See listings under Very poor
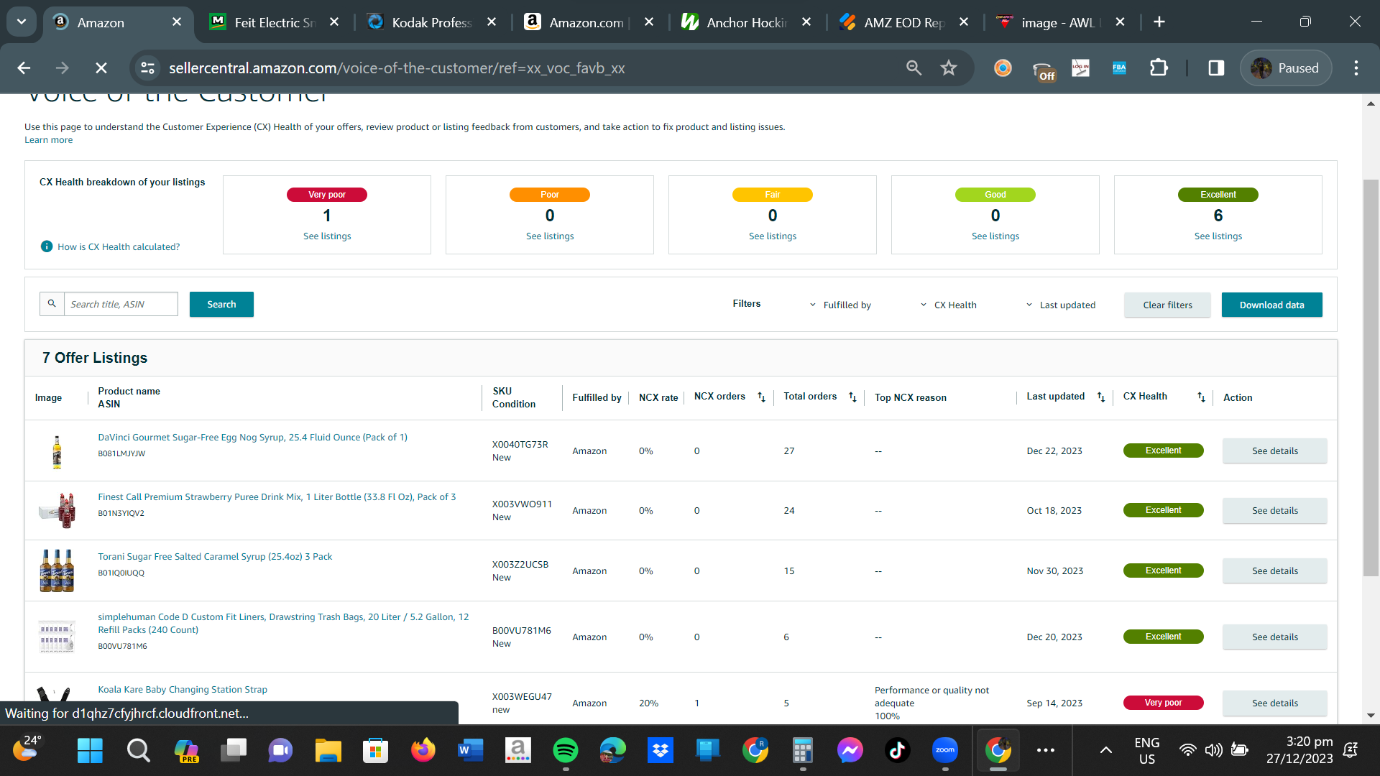Image resolution: width=1380 pixels, height=776 pixels. coord(327,236)
